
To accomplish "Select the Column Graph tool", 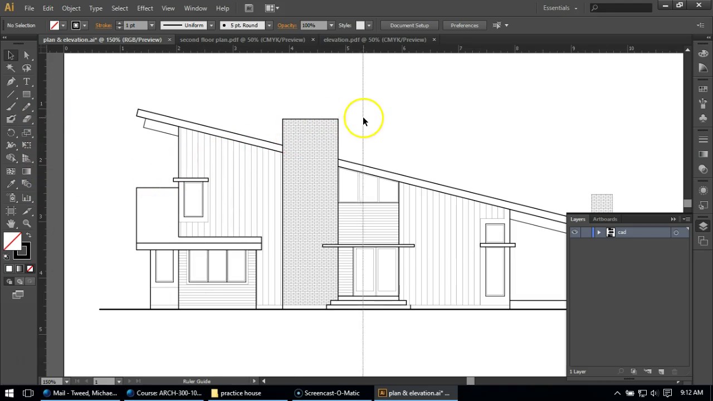I will (x=27, y=198).
